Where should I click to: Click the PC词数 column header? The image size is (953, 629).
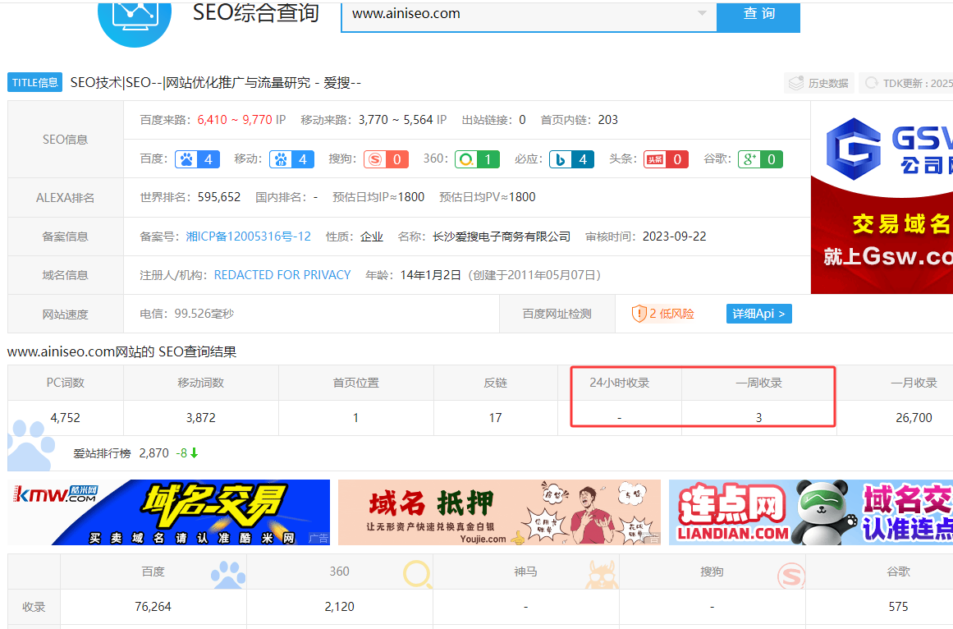66,383
